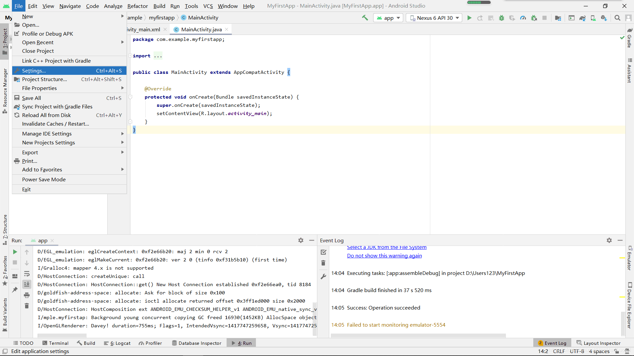The image size is (634, 356).
Task: Click the Search Everywhere magnifier icon
Action: tap(617, 18)
